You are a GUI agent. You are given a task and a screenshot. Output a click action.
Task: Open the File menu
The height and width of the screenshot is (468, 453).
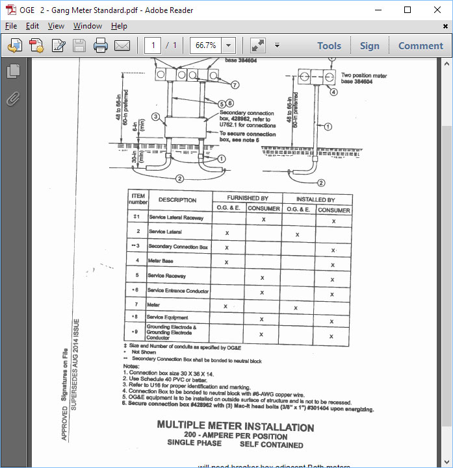click(x=11, y=26)
